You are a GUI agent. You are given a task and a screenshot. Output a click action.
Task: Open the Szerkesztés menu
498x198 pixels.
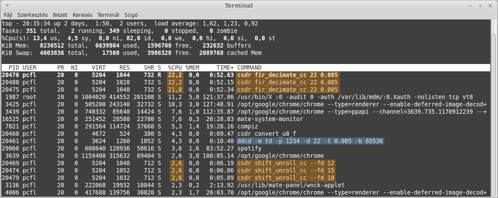point(32,15)
